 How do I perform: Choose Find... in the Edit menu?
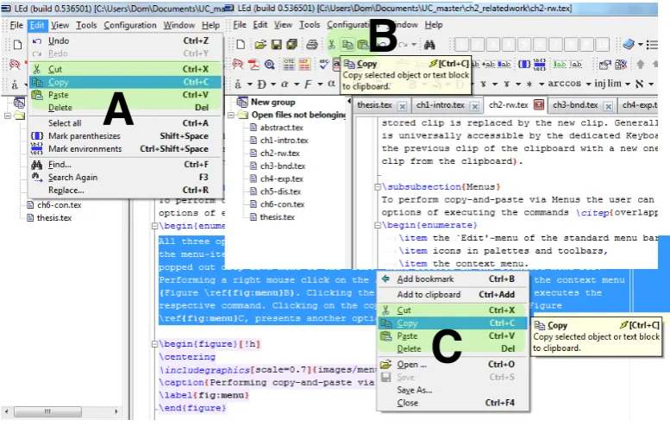[126, 165]
